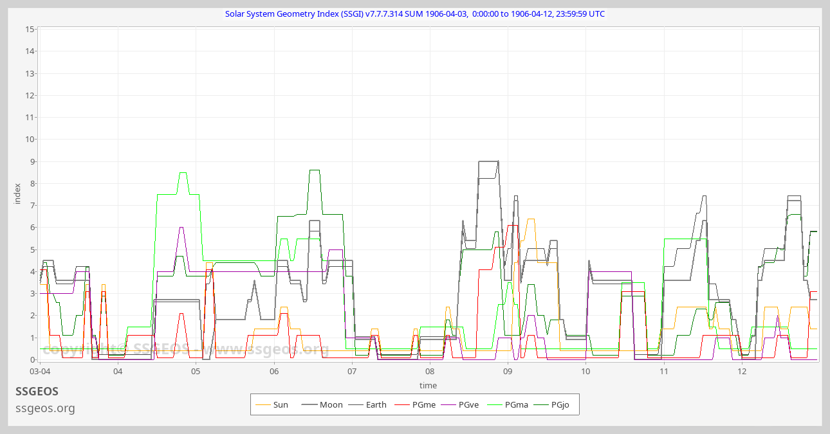Click the 10 date tick on x-axis
The height and width of the screenshot is (434, 830).
click(x=586, y=371)
